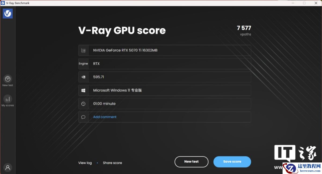Click the speech bubble comment icon
322x174 pixels.
click(83, 117)
